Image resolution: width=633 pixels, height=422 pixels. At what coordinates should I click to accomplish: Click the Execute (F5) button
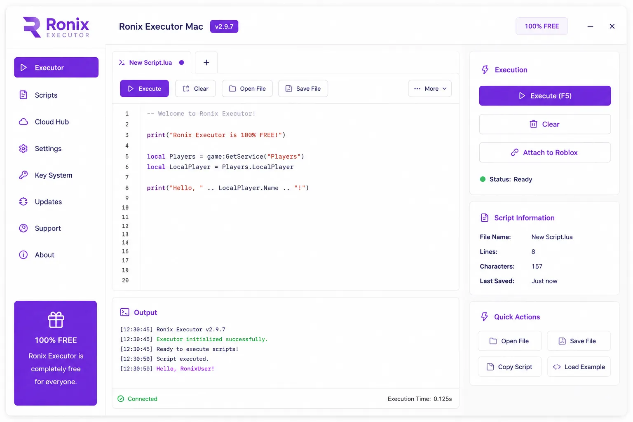point(545,96)
